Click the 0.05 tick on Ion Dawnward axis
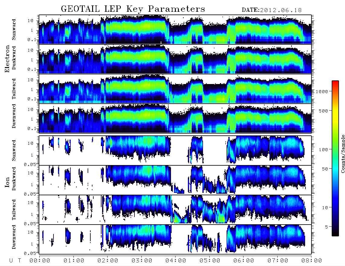Viewport: 345px width, 266px height. [x=30, y=253]
